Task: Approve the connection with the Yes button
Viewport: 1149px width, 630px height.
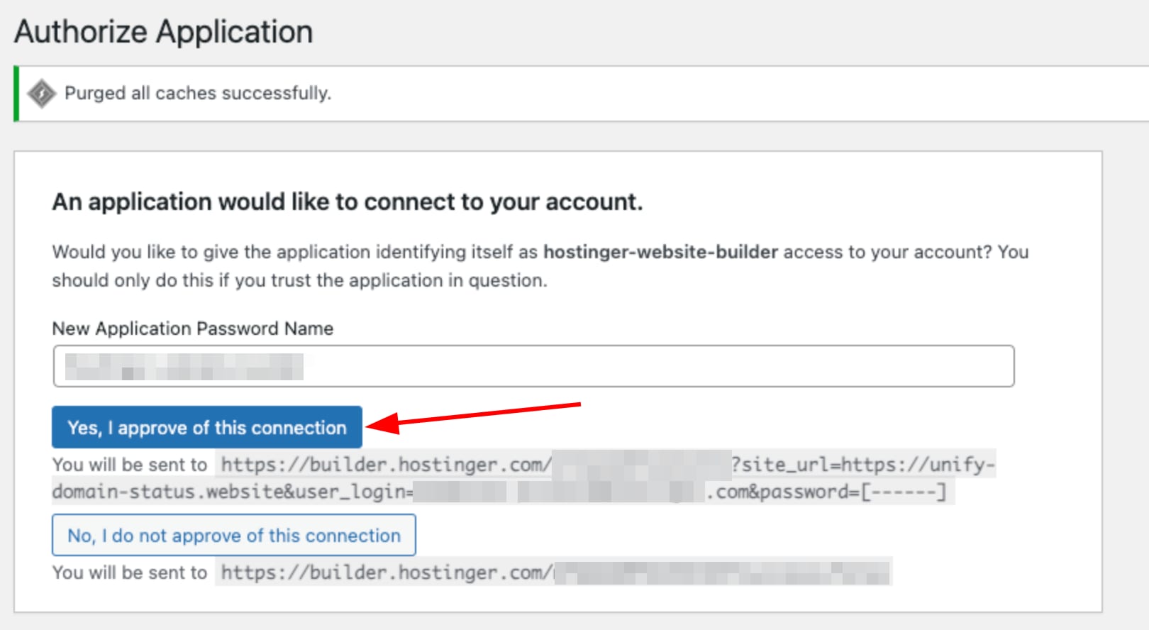Action: pos(206,427)
